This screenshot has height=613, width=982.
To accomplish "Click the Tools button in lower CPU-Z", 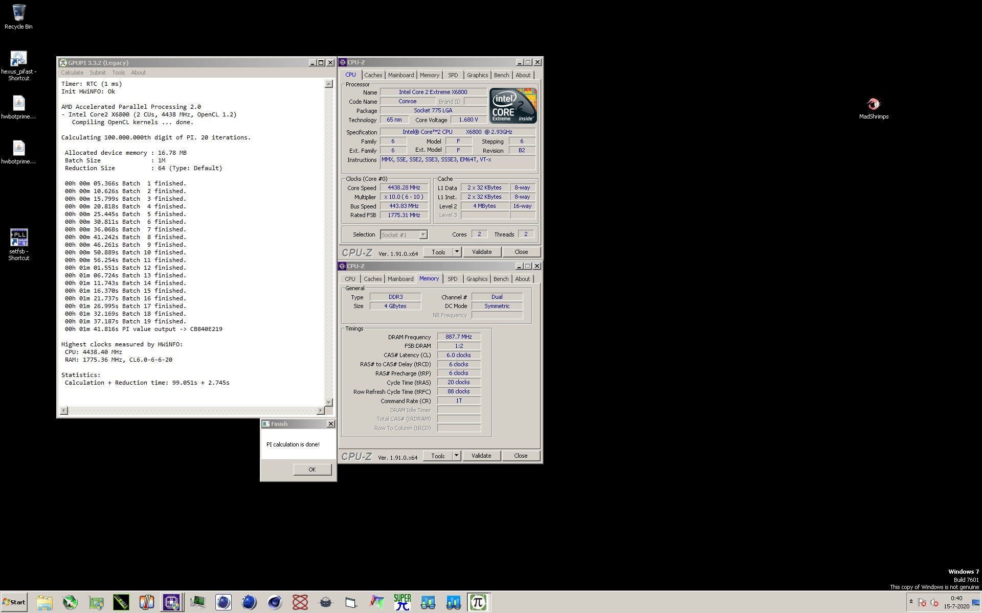I will (438, 456).
